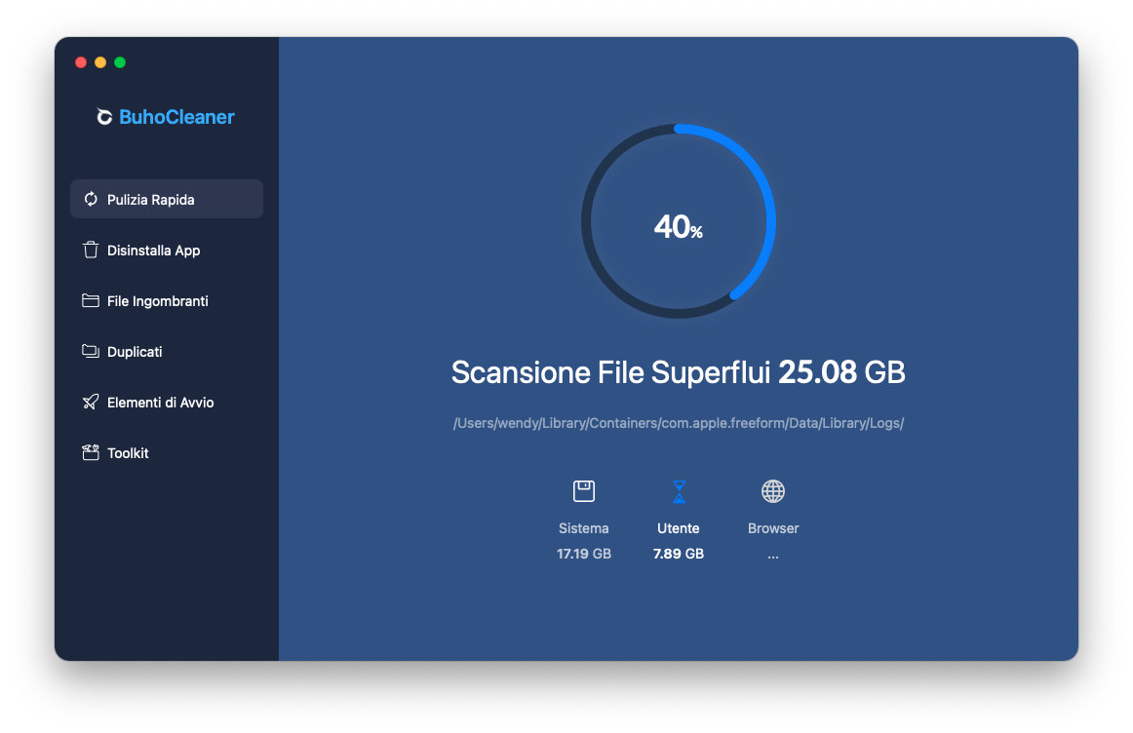The height and width of the screenshot is (733, 1133).
Task: Click the Duplicati stacked folders icon
Action: click(x=91, y=351)
